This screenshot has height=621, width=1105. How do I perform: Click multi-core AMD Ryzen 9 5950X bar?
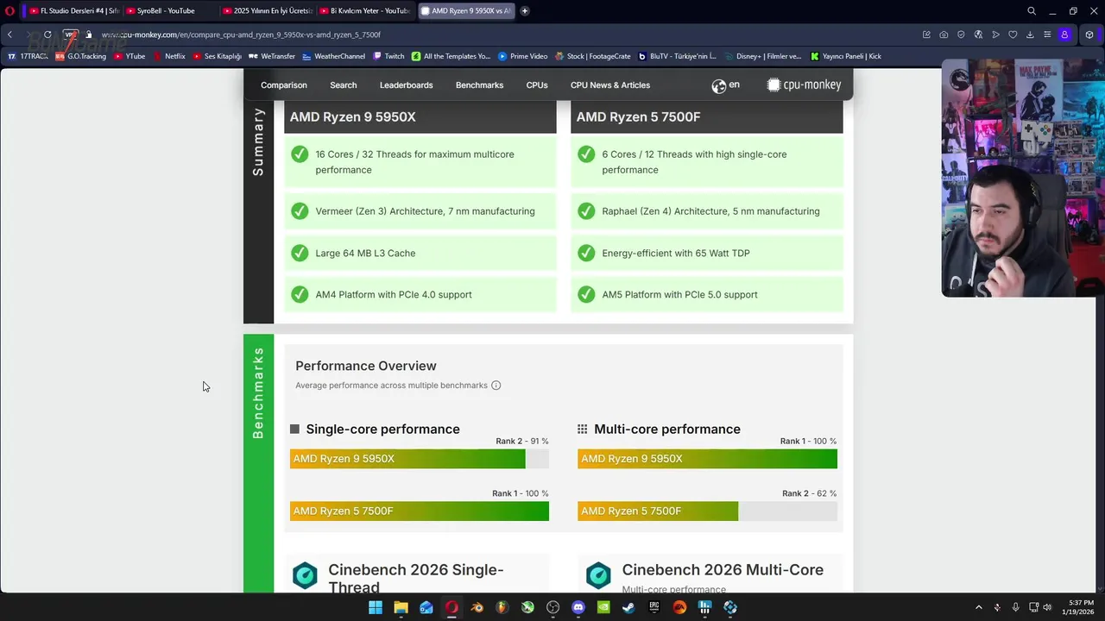[x=707, y=459]
